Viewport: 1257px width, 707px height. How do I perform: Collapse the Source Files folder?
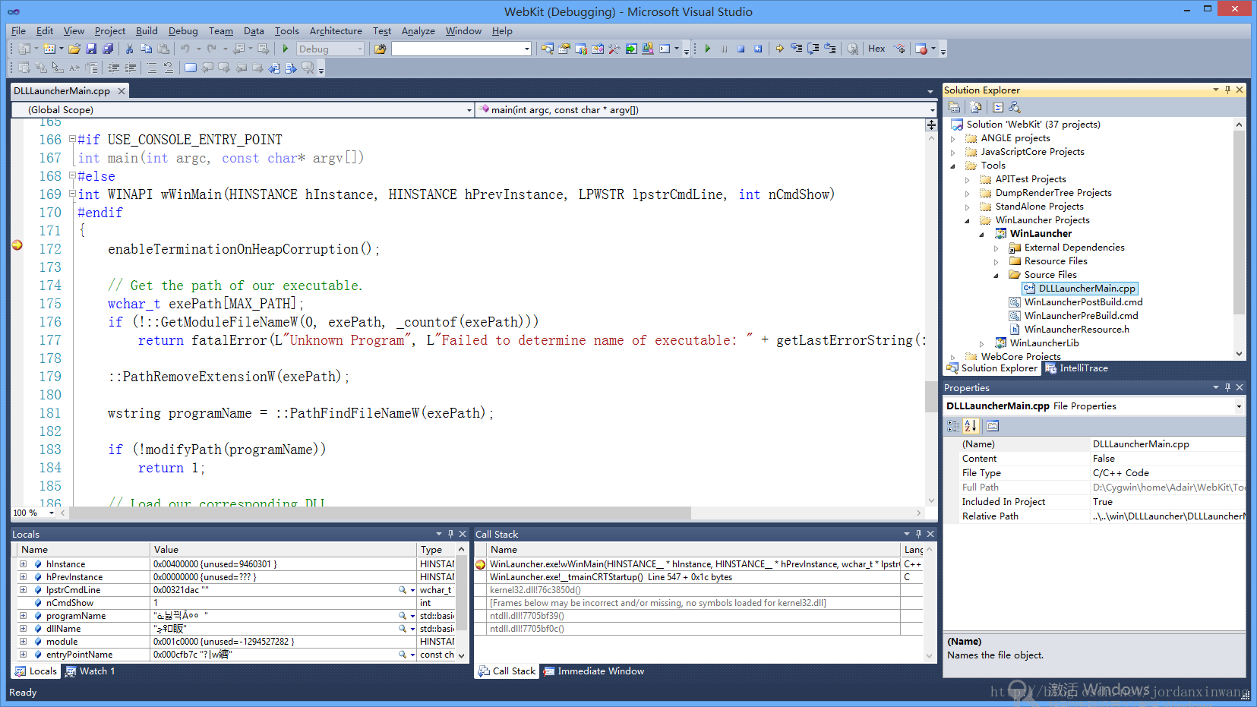[x=996, y=275]
